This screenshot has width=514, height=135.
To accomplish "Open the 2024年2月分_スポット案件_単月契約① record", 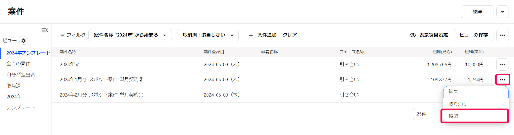I will (x=102, y=95).
